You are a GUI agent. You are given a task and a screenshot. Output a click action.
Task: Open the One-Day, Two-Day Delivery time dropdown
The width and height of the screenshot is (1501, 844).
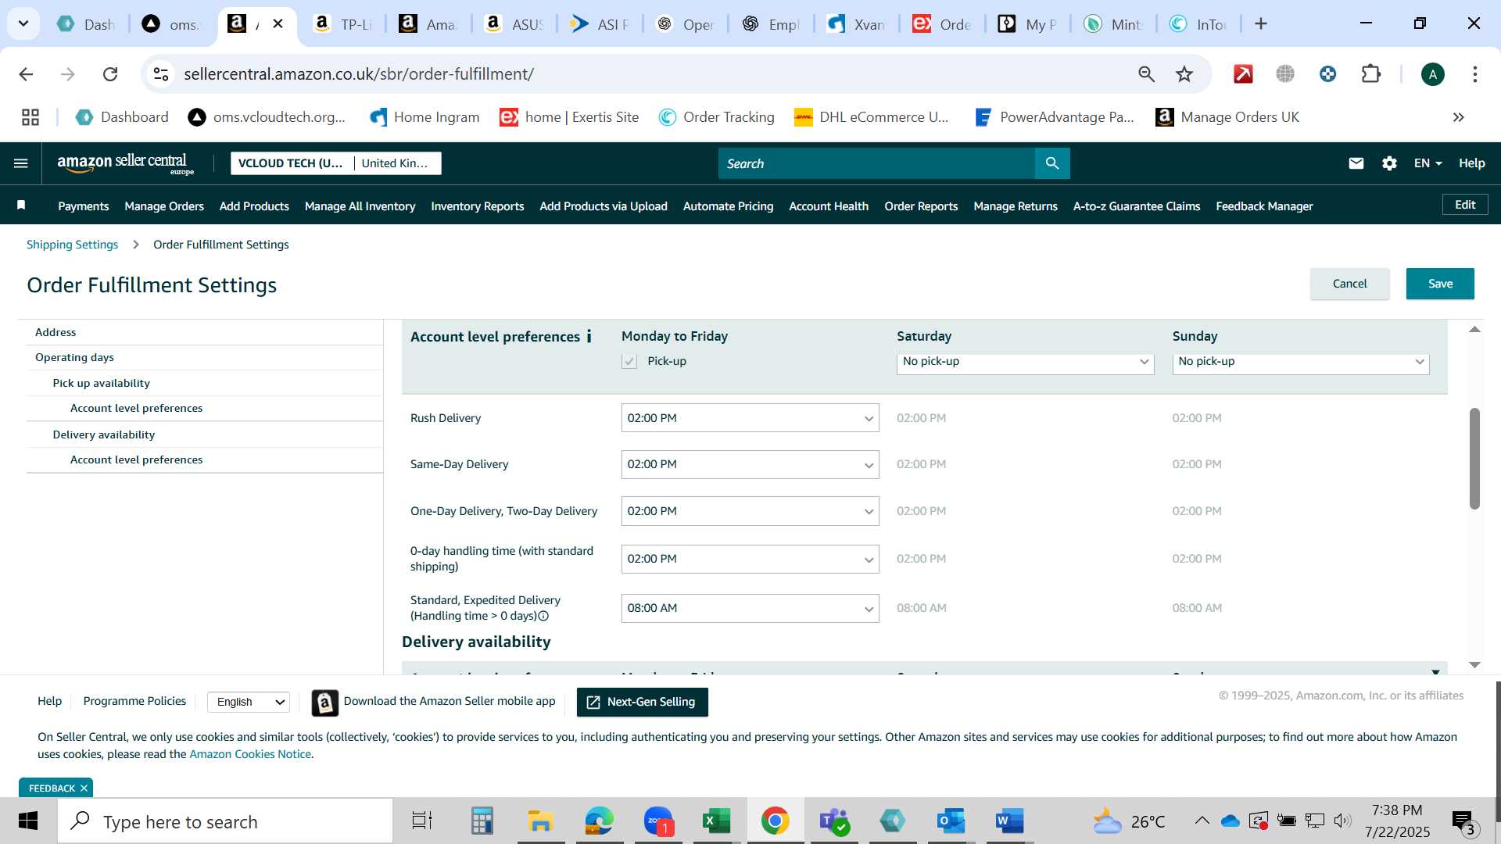click(750, 511)
